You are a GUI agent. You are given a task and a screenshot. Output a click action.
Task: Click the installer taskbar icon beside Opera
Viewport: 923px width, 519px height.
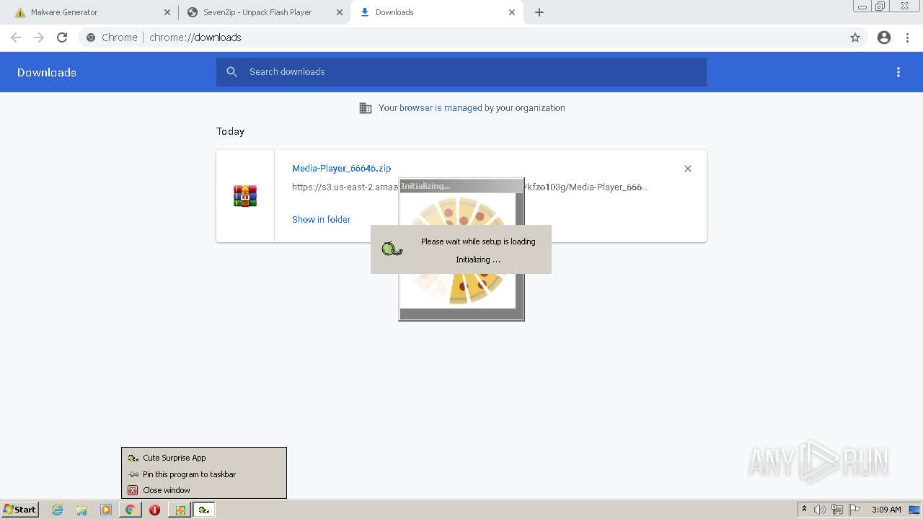pyautogui.click(x=180, y=510)
